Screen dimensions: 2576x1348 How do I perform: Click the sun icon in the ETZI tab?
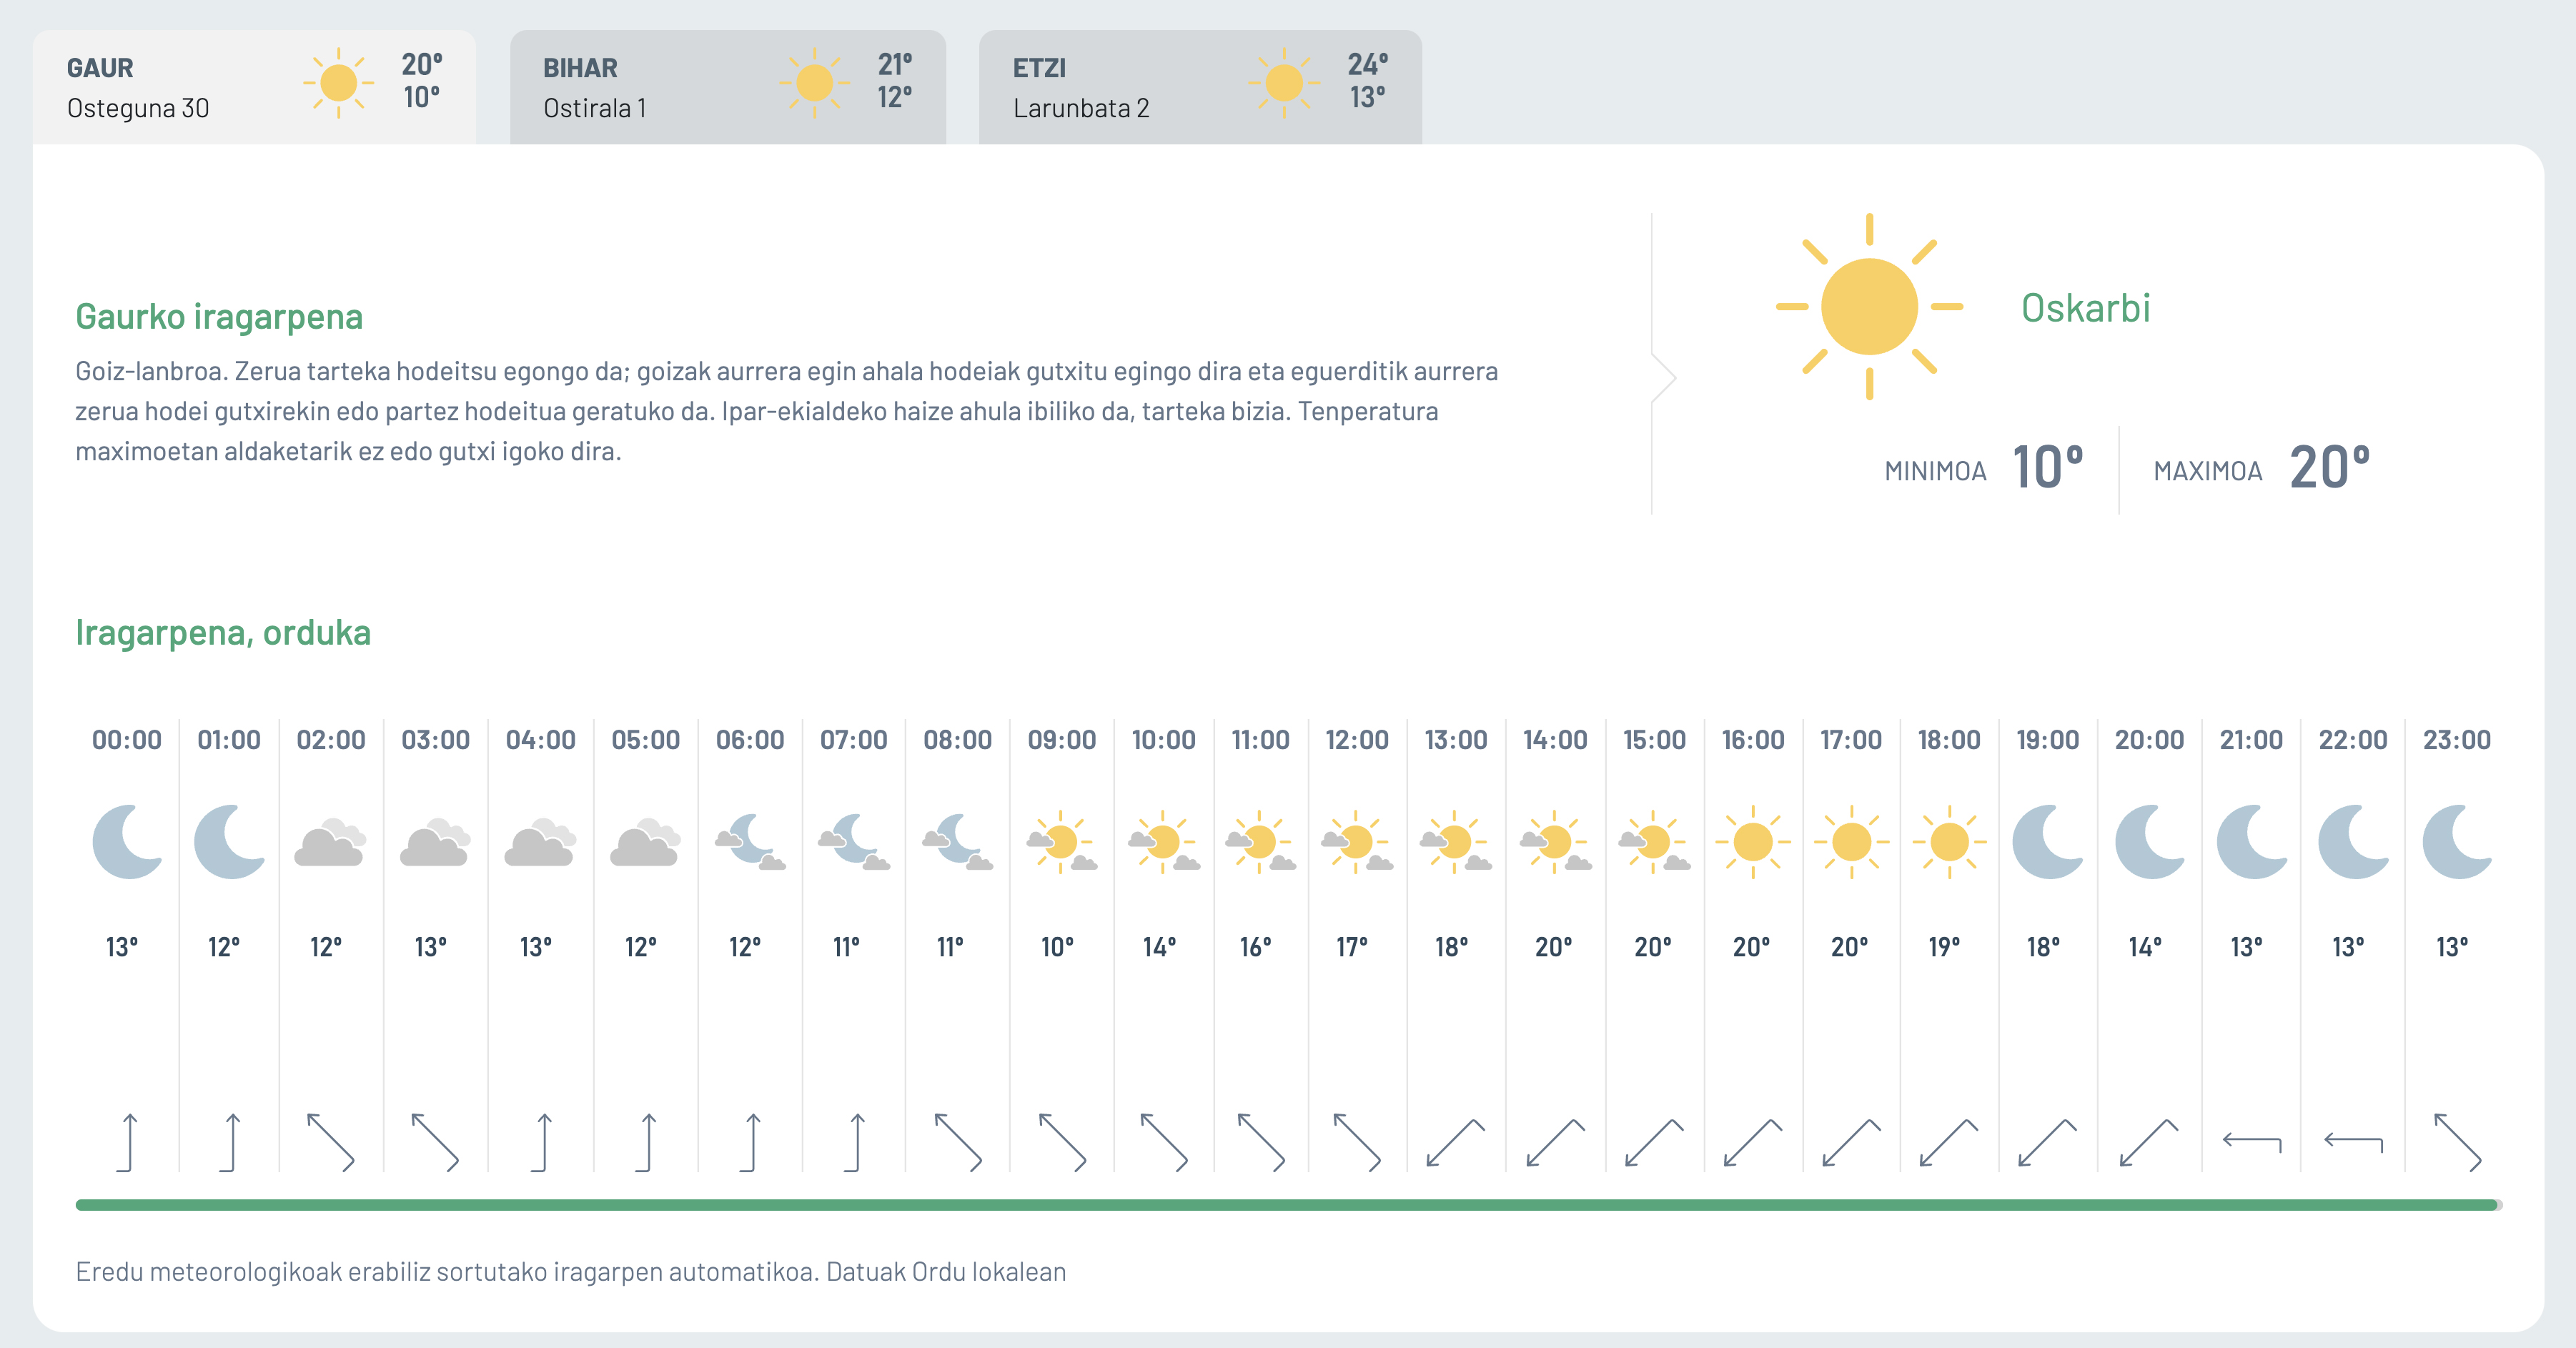click(x=1284, y=83)
